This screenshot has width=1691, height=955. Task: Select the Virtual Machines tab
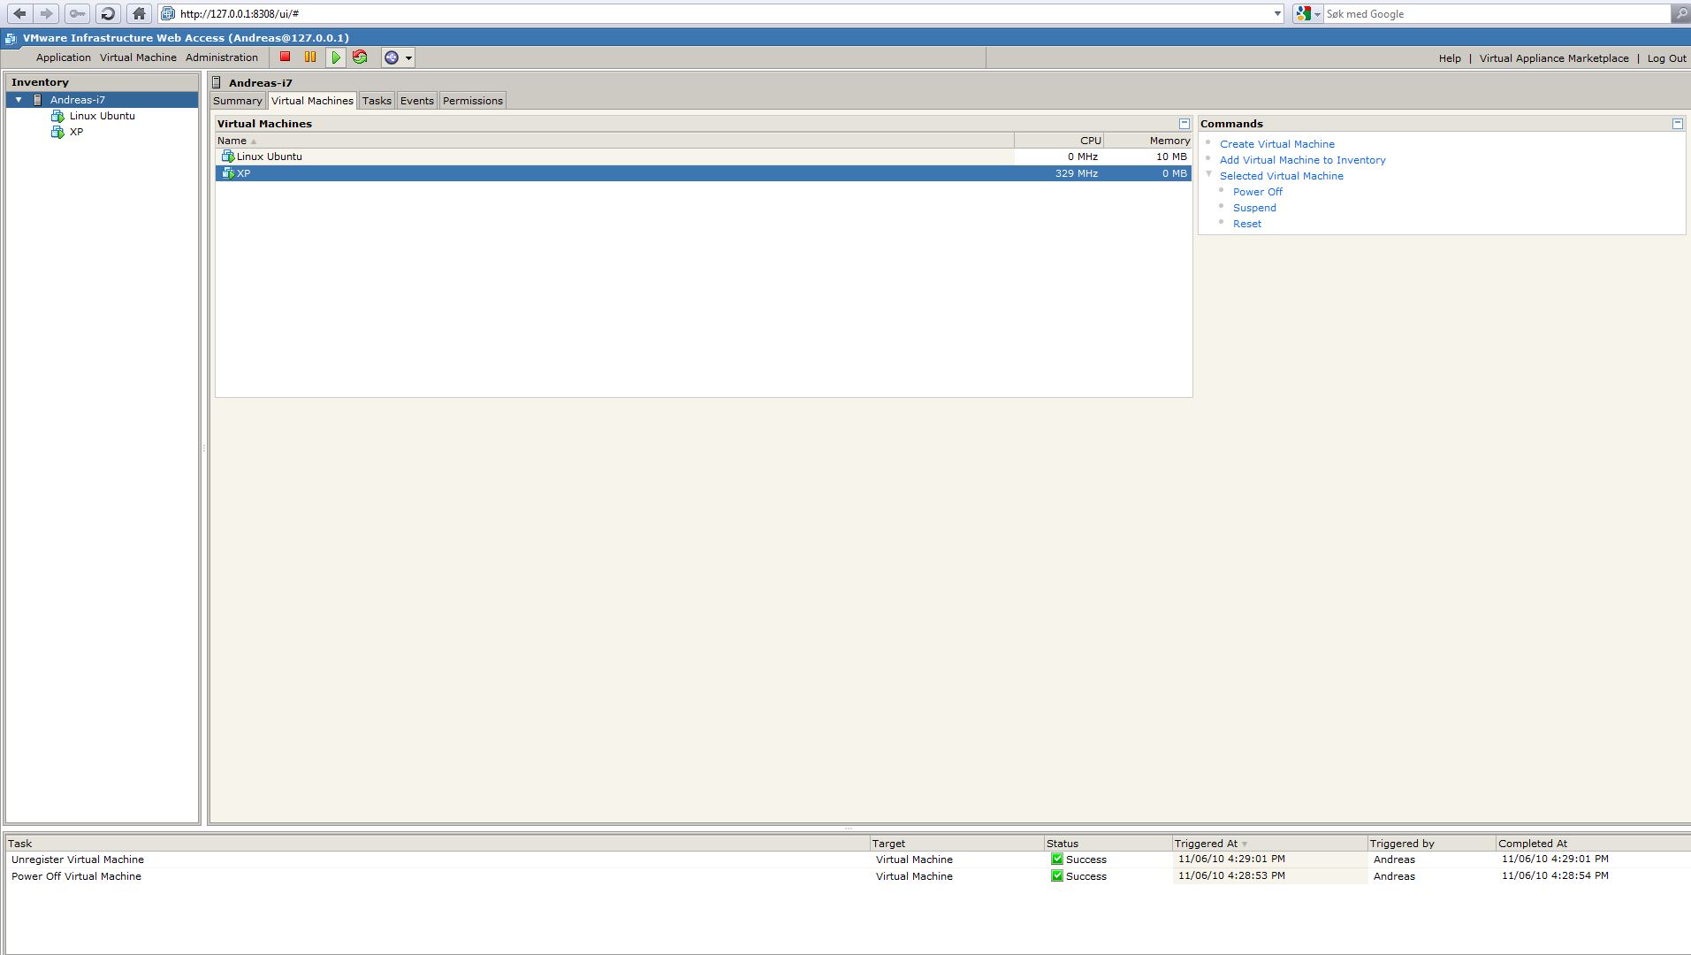click(x=312, y=101)
